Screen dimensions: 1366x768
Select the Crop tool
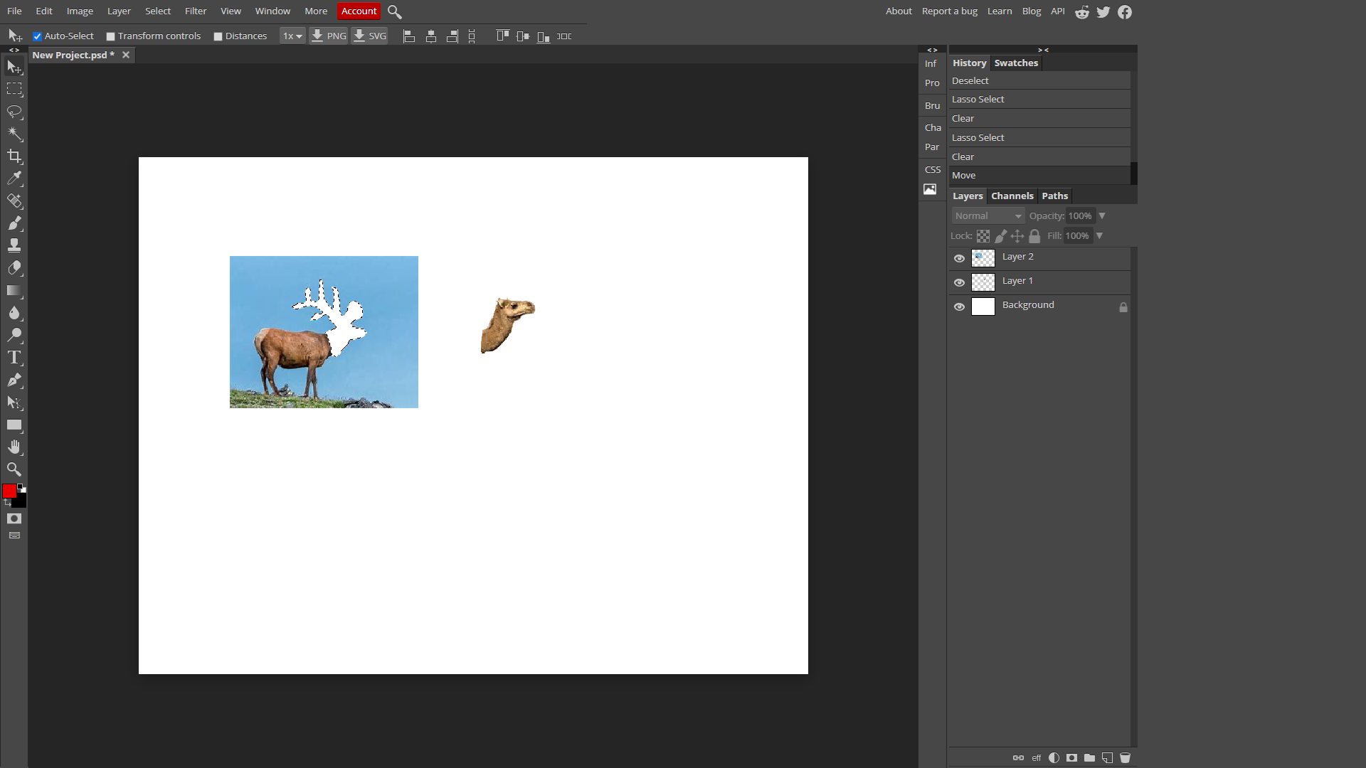[x=14, y=156]
